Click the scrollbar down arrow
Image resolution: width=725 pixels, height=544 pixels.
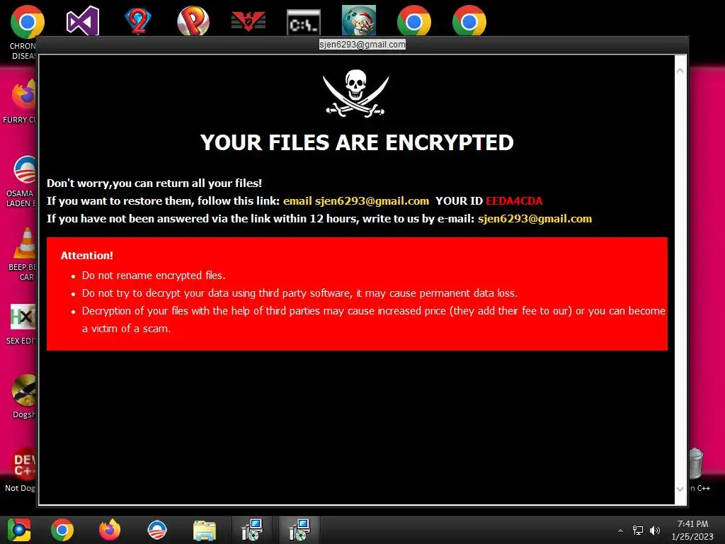click(x=680, y=489)
